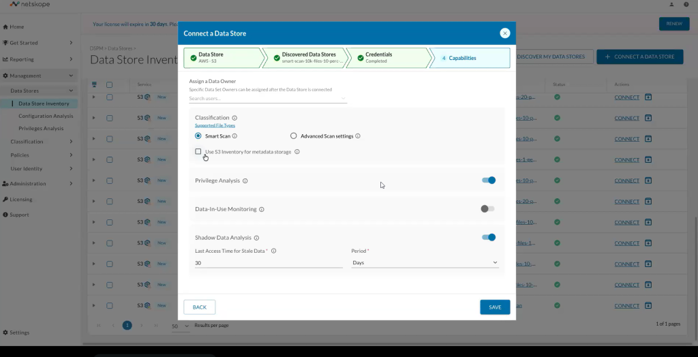Check Use S3 Inventory for metadata storage
Image resolution: width=698 pixels, height=357 pixels.
[x=198, y=151]
